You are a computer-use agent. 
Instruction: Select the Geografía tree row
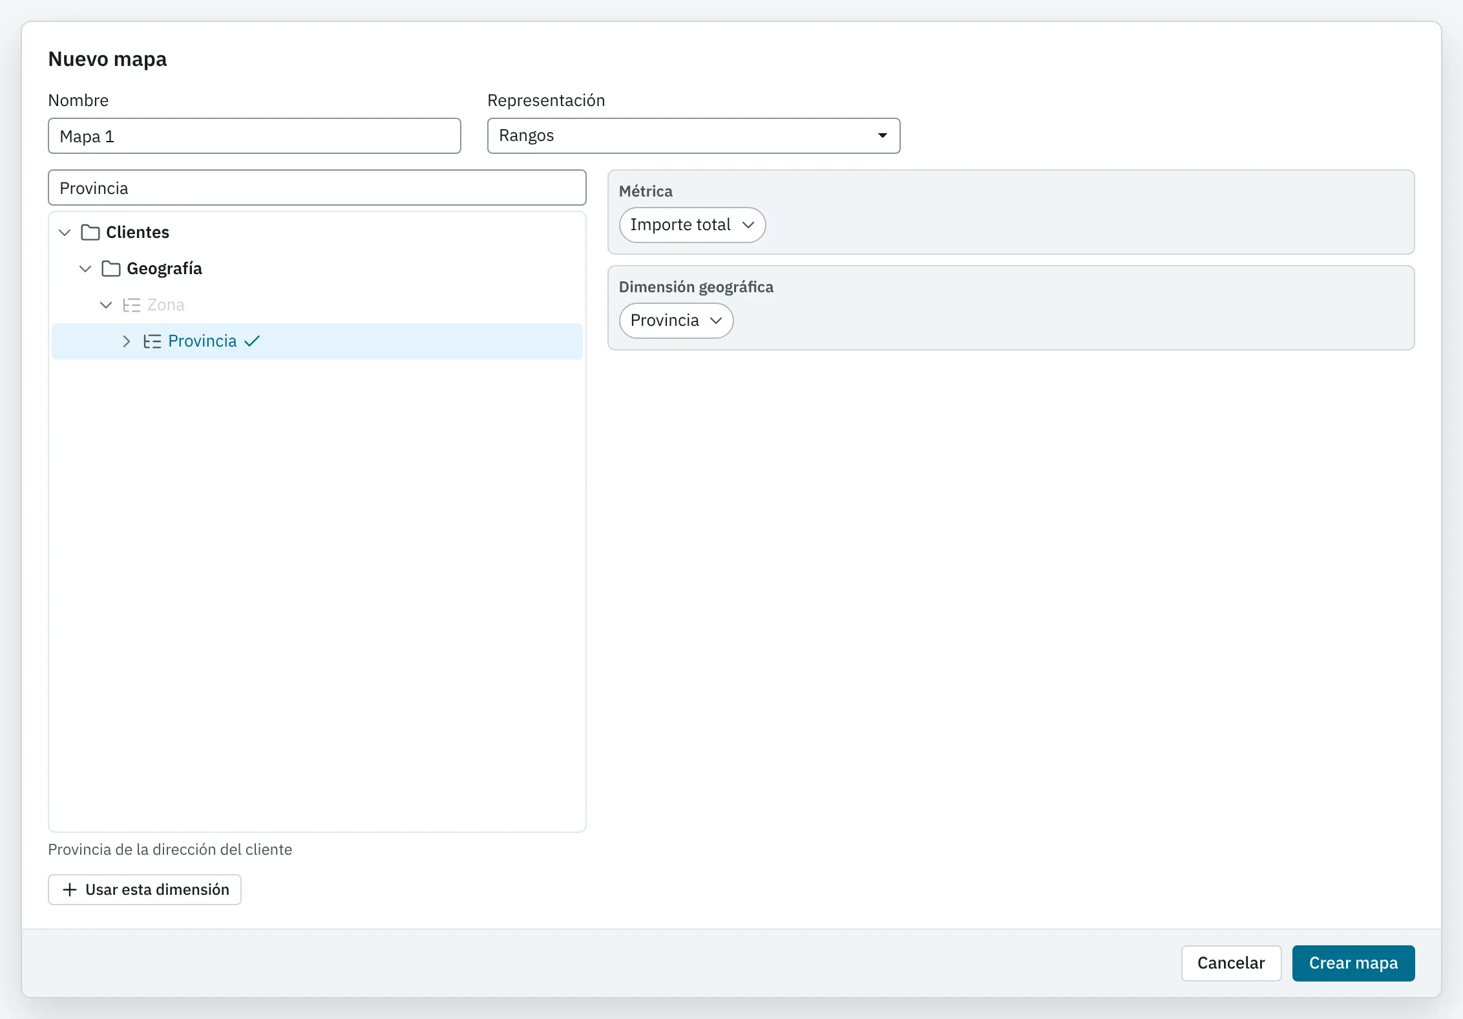click(x=317, y=268)
